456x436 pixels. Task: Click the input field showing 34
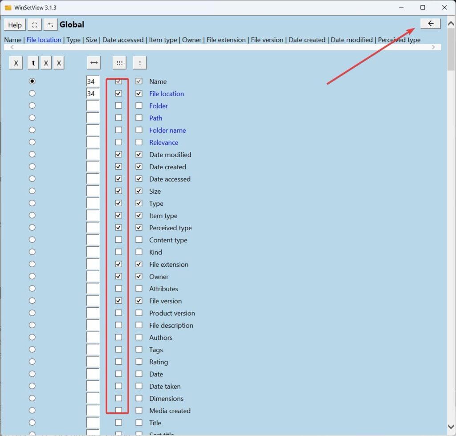click(x=93, y=81)
